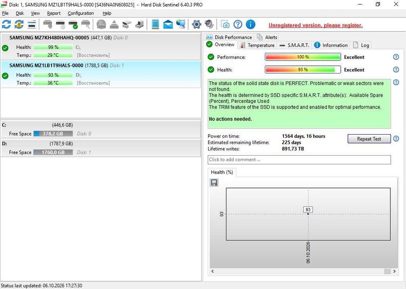Screen dimensions: 406x289
Task: Take a screenshot with the camera icon
Action: 225,25
